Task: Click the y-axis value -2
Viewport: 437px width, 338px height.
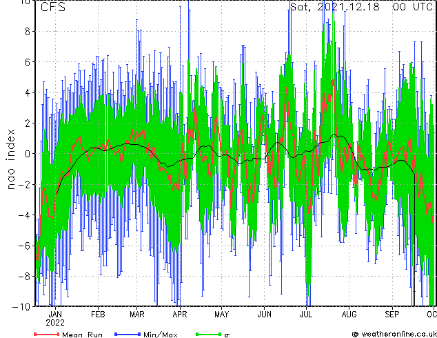Action: (x=24, y=184)
